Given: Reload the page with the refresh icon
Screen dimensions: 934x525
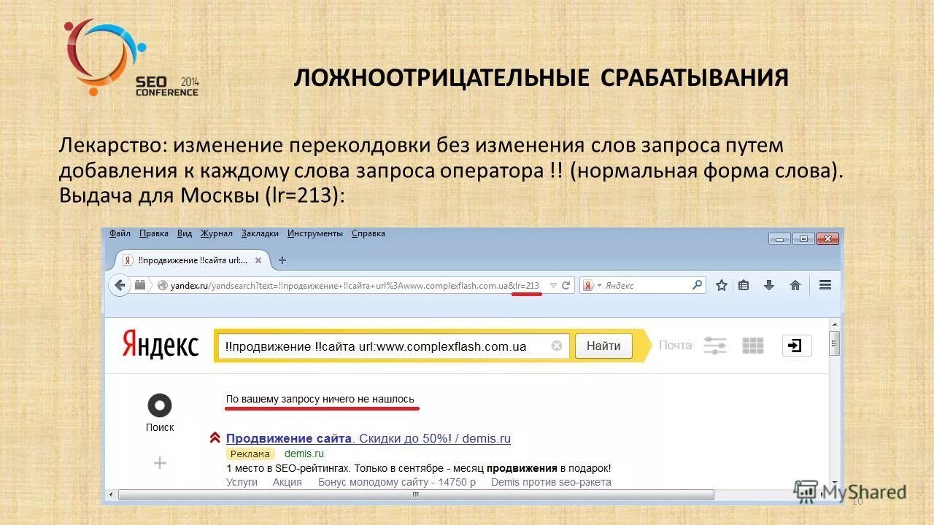Looking at the screenshot, I should coord(566,286).
